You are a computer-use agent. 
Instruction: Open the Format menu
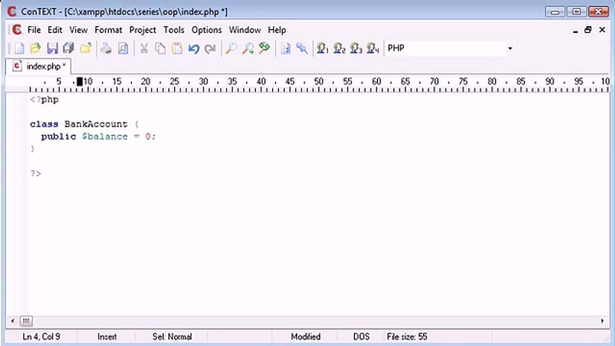tap(109, 30)
